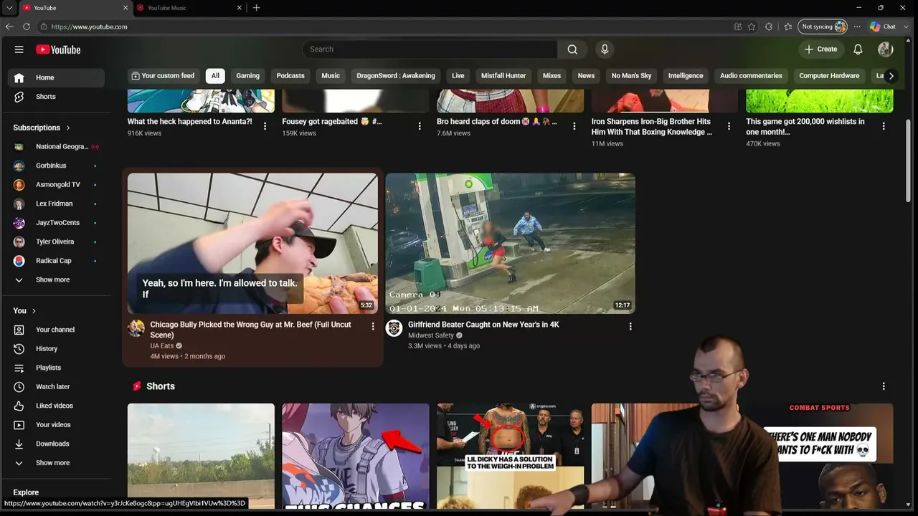
Task: Reveal more category chips with the arrow
Action: (891, 76)
